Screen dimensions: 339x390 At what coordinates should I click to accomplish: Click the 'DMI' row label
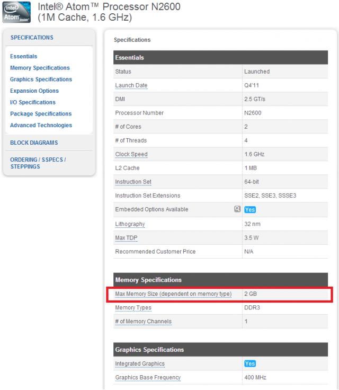point(120,99)
